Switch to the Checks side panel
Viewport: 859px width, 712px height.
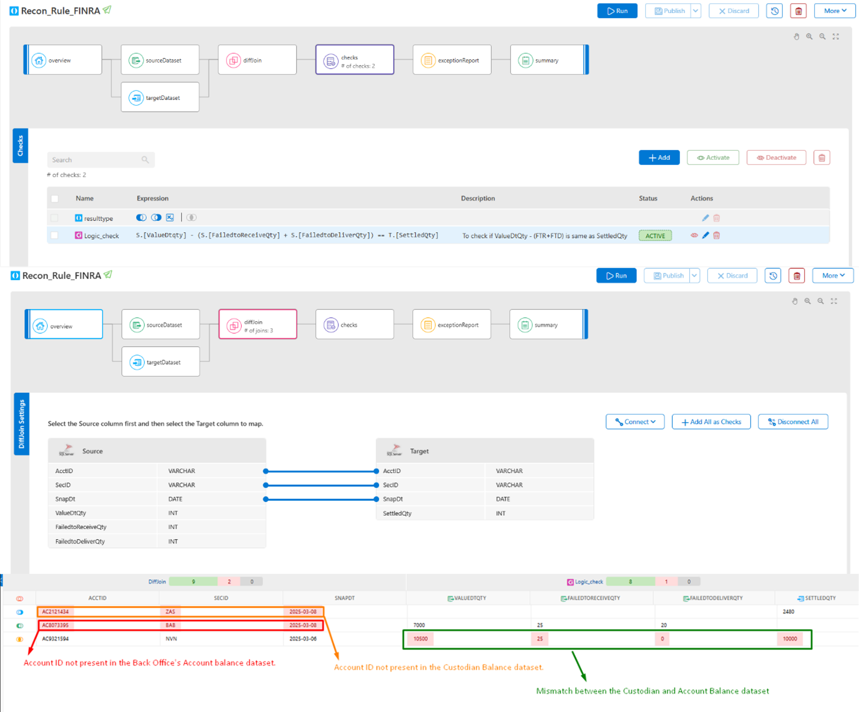[20, 145]
